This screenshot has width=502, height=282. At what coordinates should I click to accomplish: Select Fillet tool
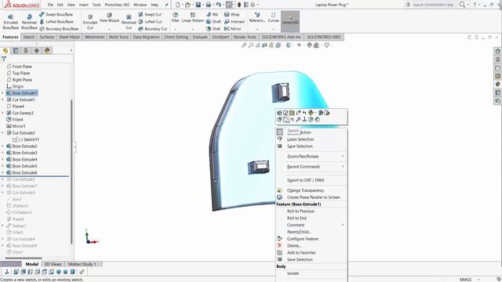coord(175,17)
